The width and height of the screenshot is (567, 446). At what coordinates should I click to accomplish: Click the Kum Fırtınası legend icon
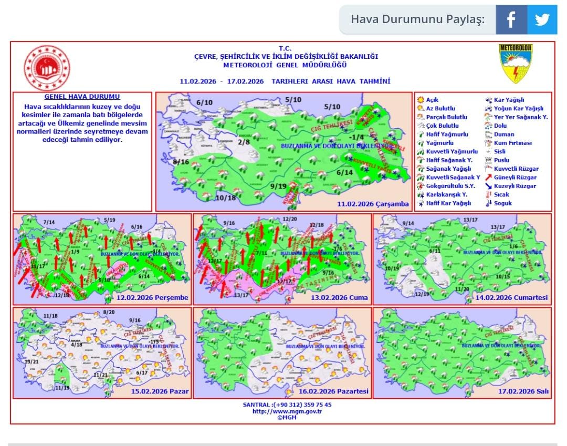pos(488,143)
